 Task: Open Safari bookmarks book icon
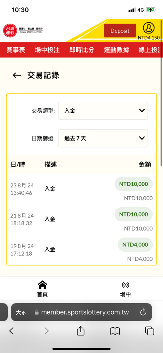point(115,331)
